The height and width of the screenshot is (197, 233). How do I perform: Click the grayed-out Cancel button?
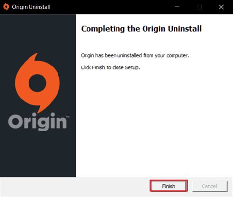(x=209, y=186)
